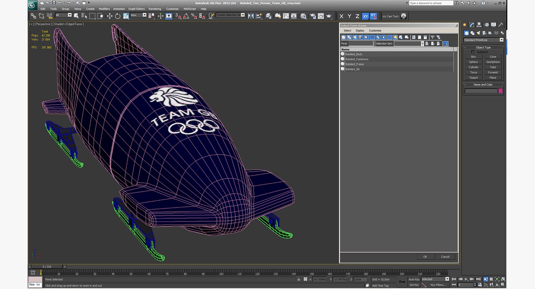Click the Play Animation button

pyautogui.click(x=466, y=279)
